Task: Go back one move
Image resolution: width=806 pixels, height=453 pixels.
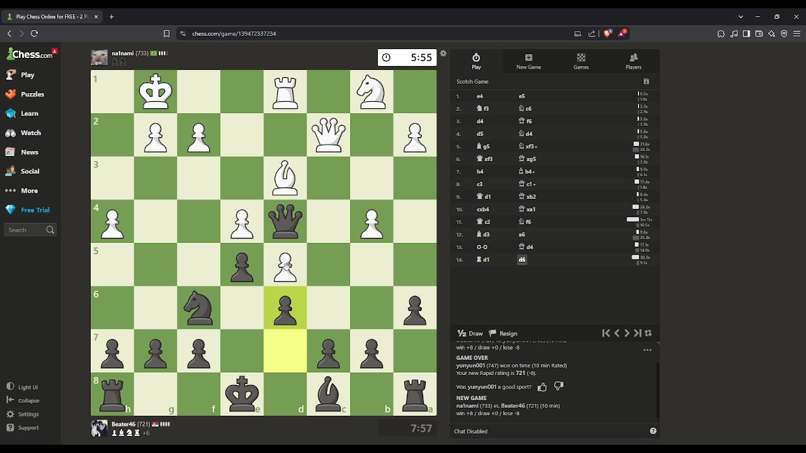Action: tap(616, 333)
